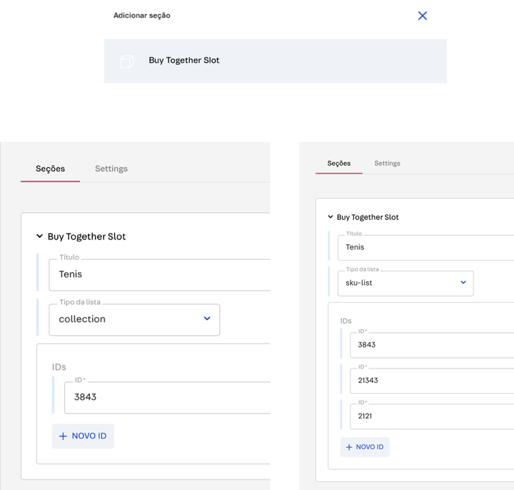
Task: Open the sku-list type dropdown
Action: coord(405,283)
